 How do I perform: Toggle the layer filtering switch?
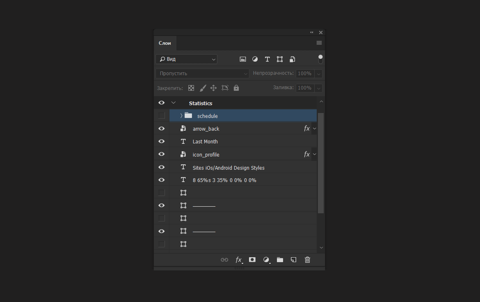320,59
